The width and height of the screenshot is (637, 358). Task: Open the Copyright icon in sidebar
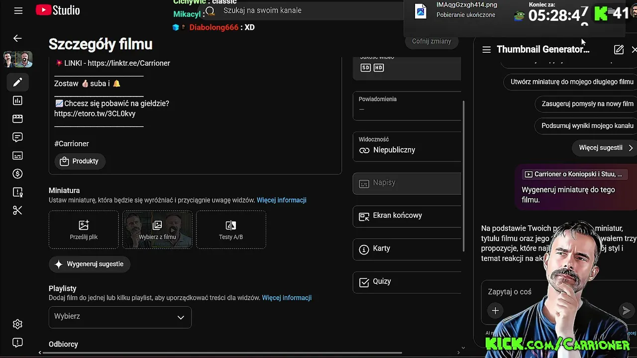tap(17, 192)
